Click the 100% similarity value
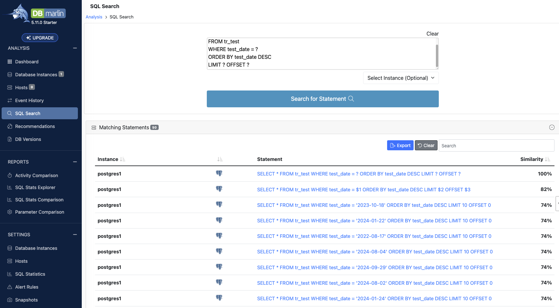The width and height of the screenshot is (559, 308). pyautogui.click(x=545, y=174)
